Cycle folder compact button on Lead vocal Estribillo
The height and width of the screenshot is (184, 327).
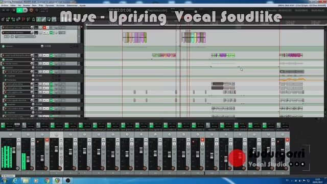click(x=79, y=55)
